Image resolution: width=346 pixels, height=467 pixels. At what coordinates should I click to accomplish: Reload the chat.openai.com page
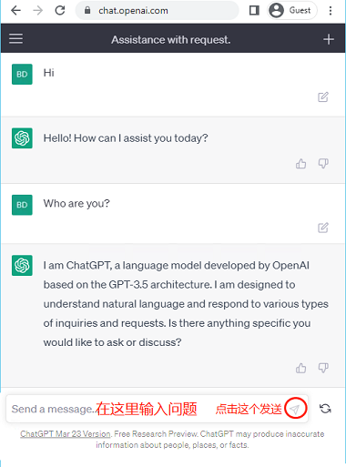click(x=60, y=11)
